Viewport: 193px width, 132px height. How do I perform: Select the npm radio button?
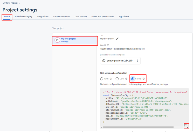[102, 79]
